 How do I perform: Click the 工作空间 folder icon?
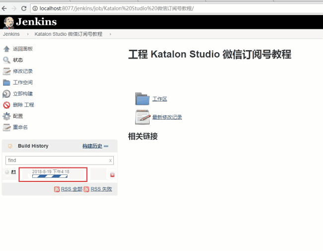[6, 83]
